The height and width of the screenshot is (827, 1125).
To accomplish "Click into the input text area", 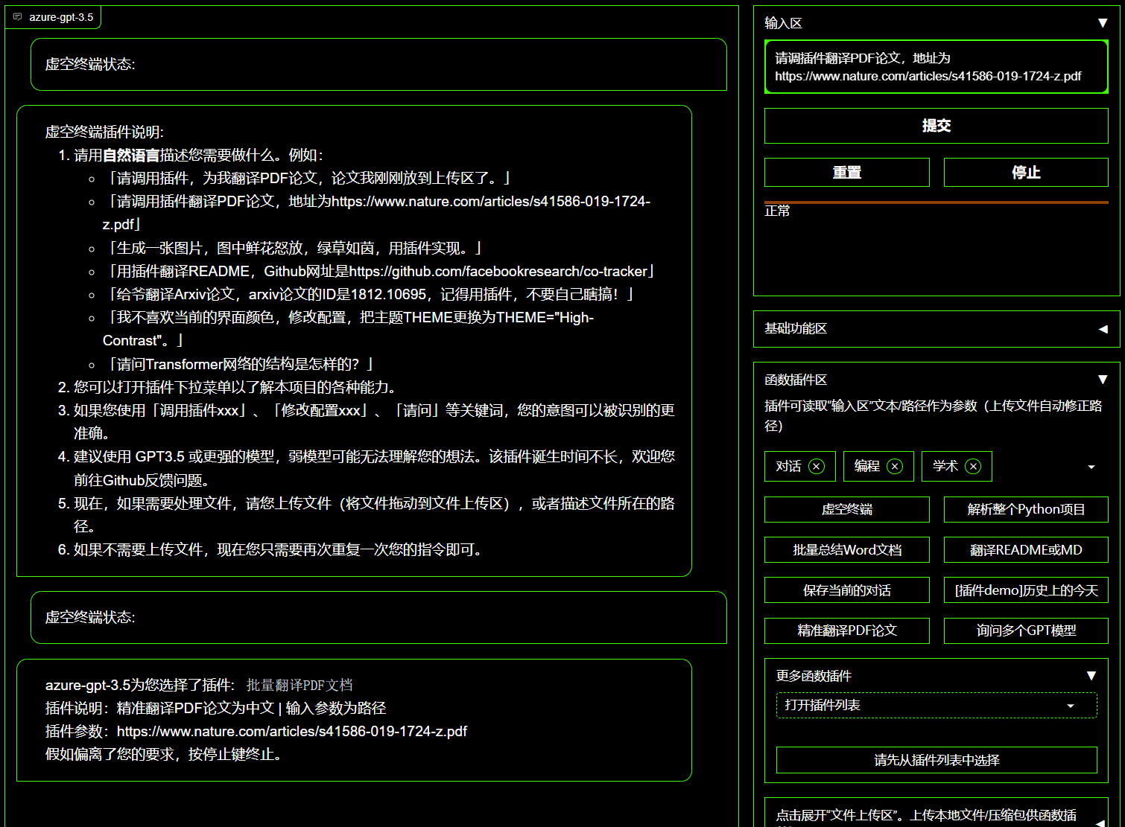I will pyautogui.click(x=936, y=67).
